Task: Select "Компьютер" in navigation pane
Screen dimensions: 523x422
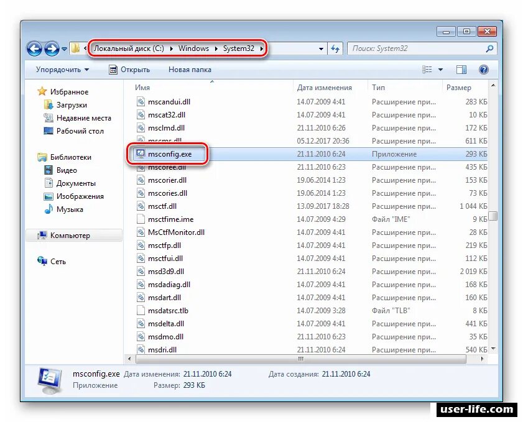Action: pyautogui.click(x=74, y=236)
